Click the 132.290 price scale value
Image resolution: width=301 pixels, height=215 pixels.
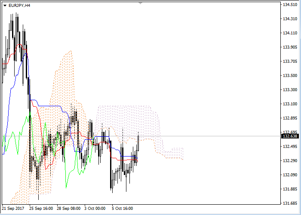(290, 161)
